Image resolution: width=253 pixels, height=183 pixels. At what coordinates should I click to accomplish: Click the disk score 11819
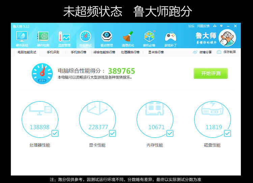[x=214, y=127]
